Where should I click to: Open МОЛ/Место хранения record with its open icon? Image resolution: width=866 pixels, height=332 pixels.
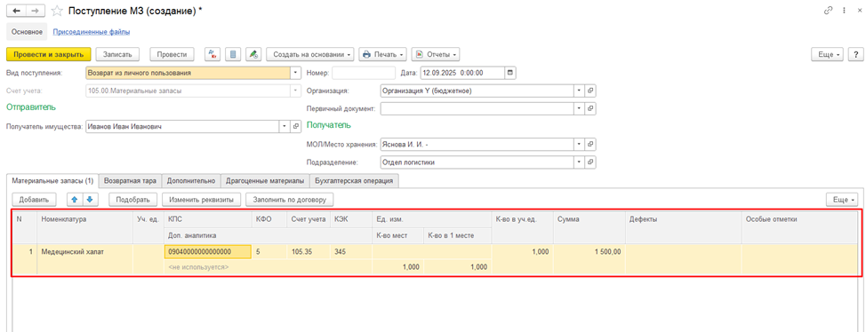[589, 145]
